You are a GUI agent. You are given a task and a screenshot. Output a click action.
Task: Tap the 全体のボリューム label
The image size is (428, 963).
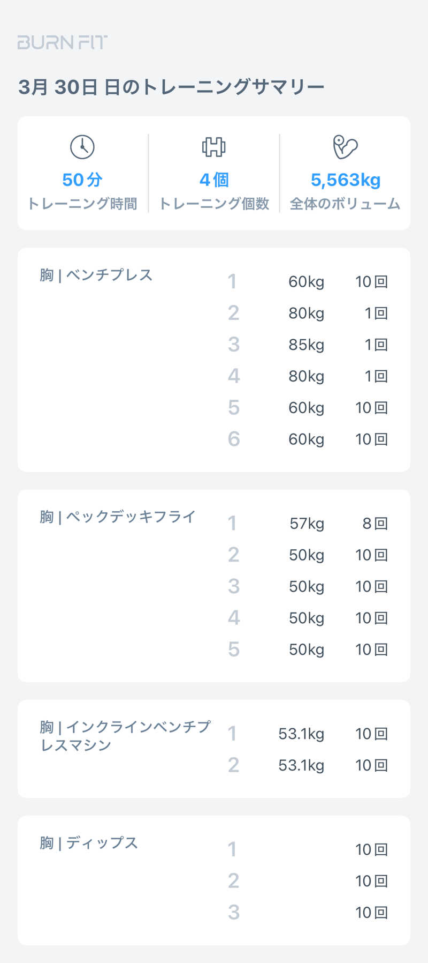(x=345, y=204)
